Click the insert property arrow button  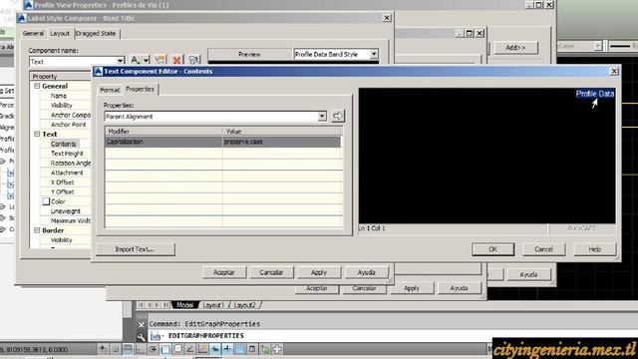[338, 116]
